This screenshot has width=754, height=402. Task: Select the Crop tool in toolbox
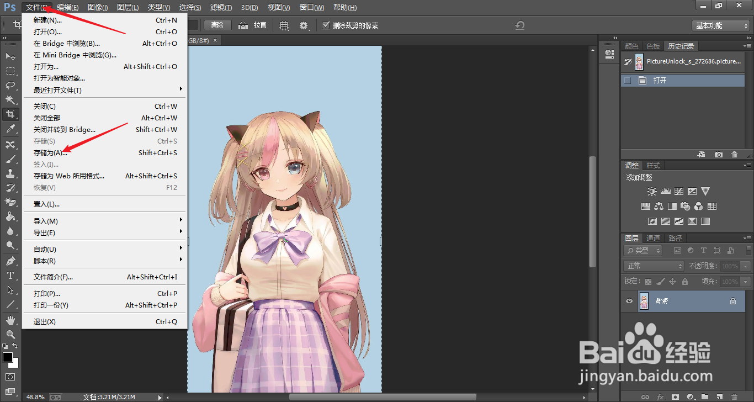pyautogui.click(x=10, y=114)
